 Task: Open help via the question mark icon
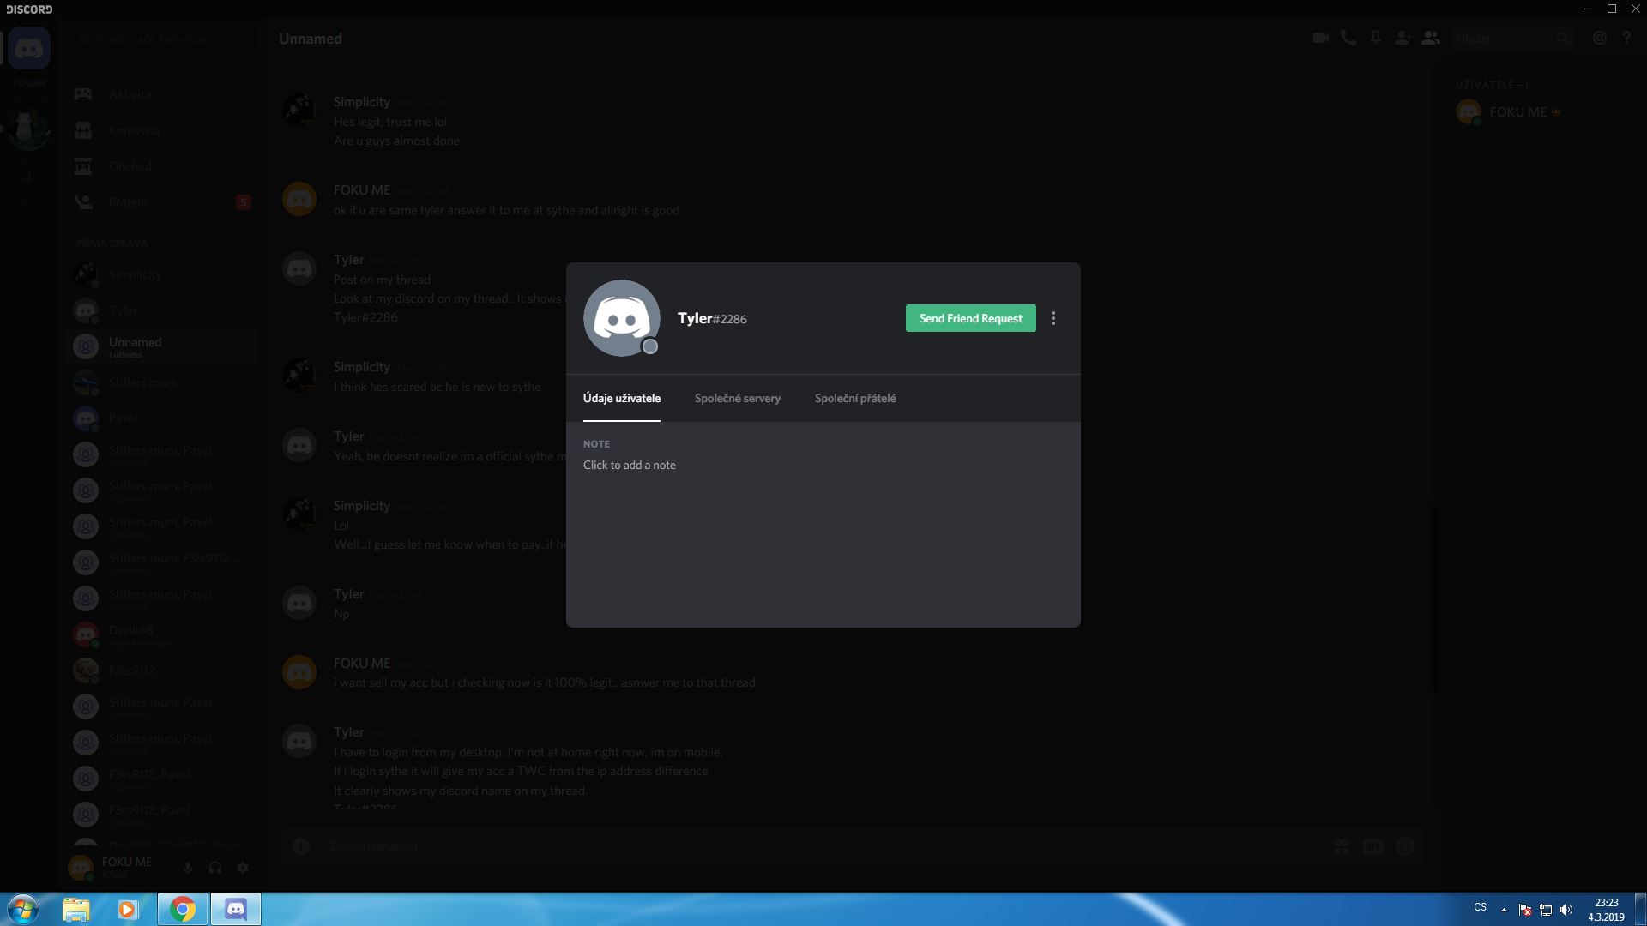1626,38
